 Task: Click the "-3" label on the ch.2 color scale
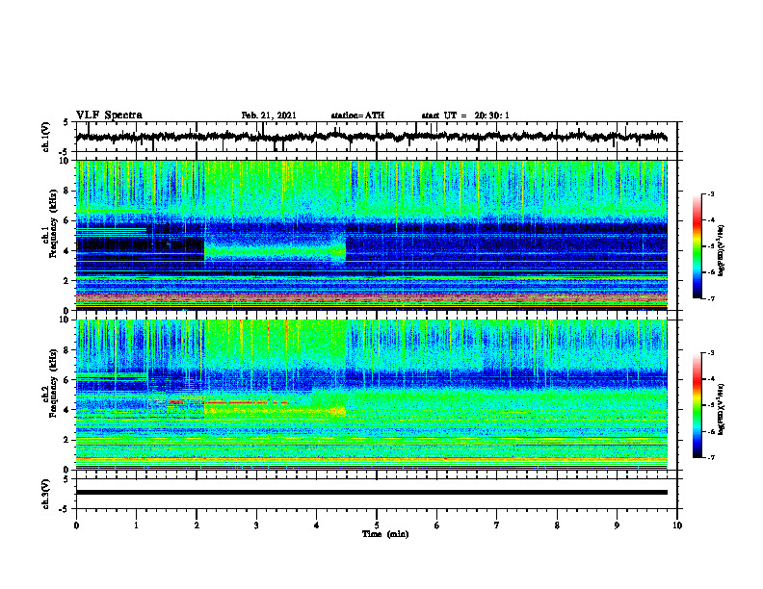tap(710, 353)
